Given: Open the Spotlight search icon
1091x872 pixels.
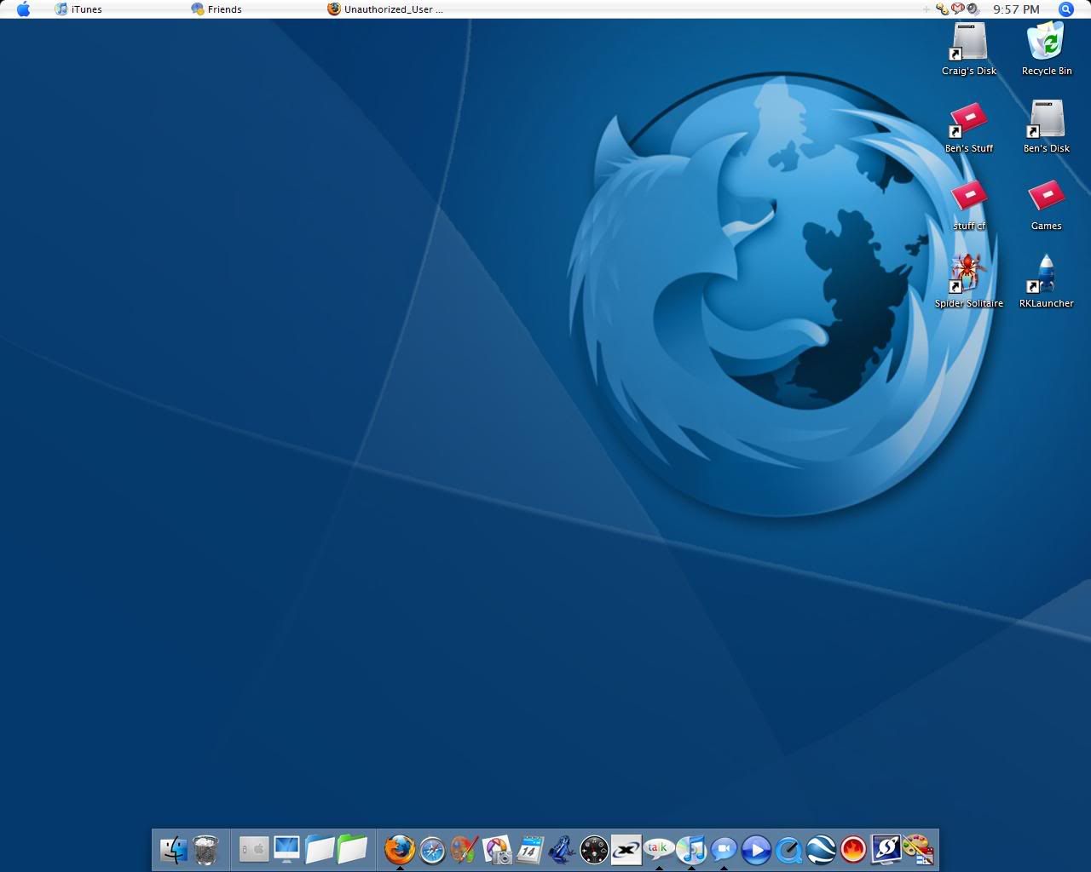Looking at the screenshot, I should pyautogui.click(x=1066, y=9).
